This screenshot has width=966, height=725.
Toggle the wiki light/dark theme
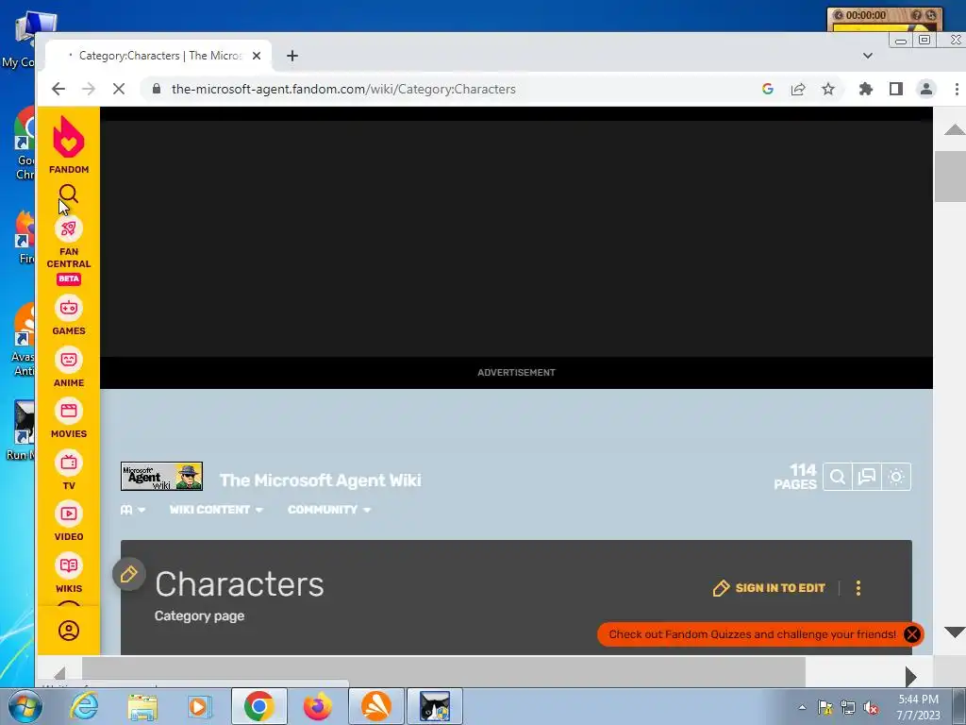(x=896, y=477)
